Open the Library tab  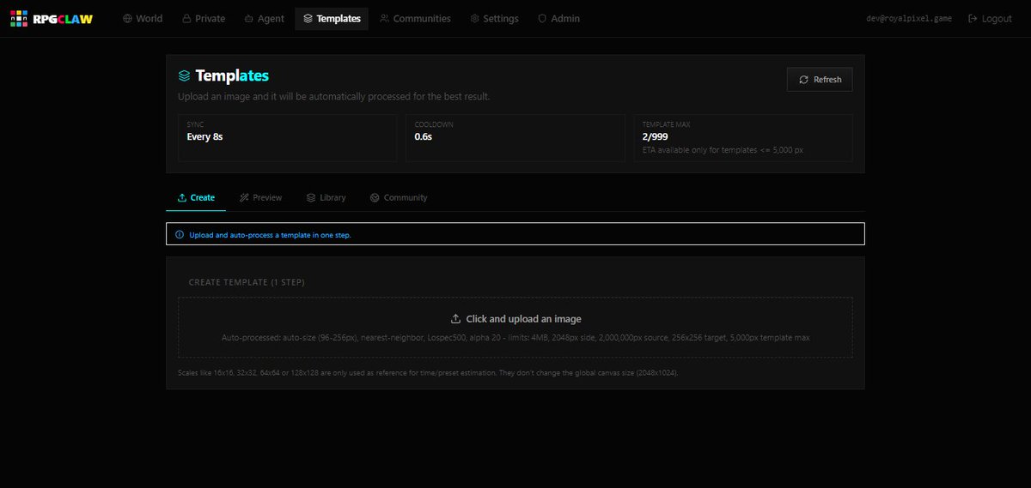326,197
